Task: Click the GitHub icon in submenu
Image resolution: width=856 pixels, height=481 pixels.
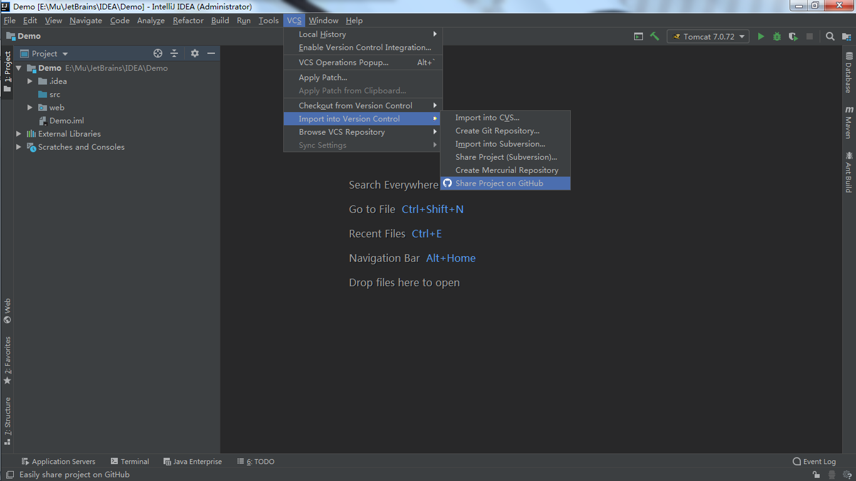Action: pyautogui.click(x=447, y=184)
